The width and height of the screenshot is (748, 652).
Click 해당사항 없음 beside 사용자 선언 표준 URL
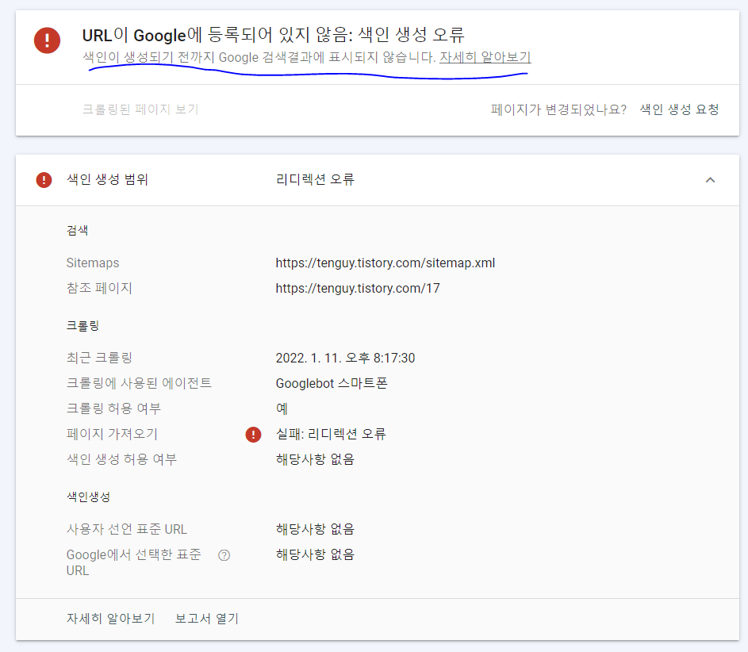point(316,529)
